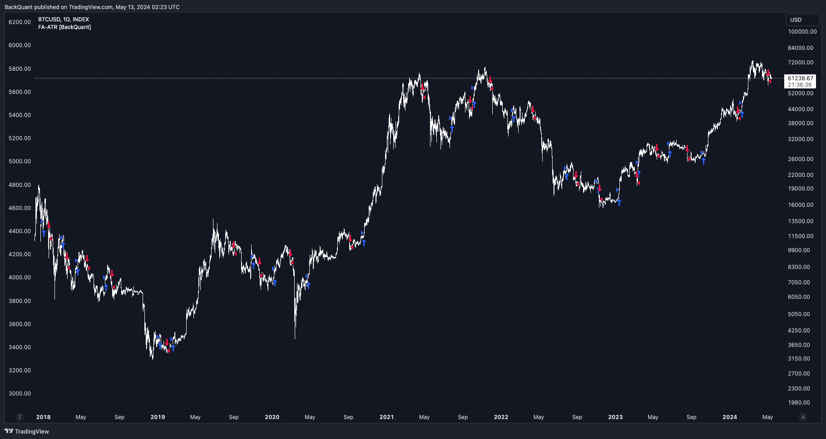The height and width of the screenshot is (439, 826).
Task: Click the 5800.00 left scale label
Action: (x=20, y=69)
